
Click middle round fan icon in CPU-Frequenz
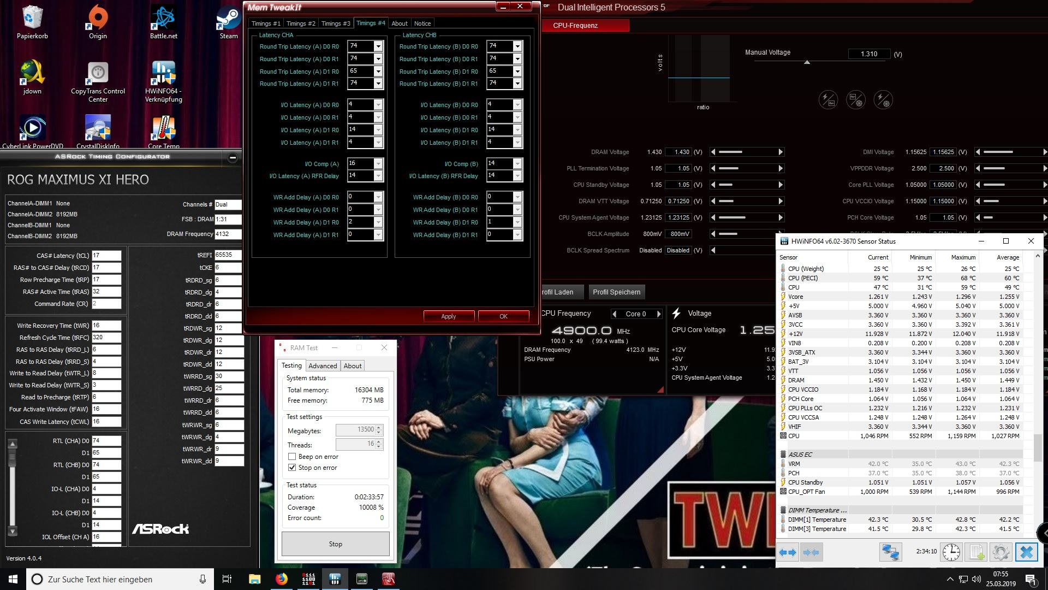[x=855, y=100]
